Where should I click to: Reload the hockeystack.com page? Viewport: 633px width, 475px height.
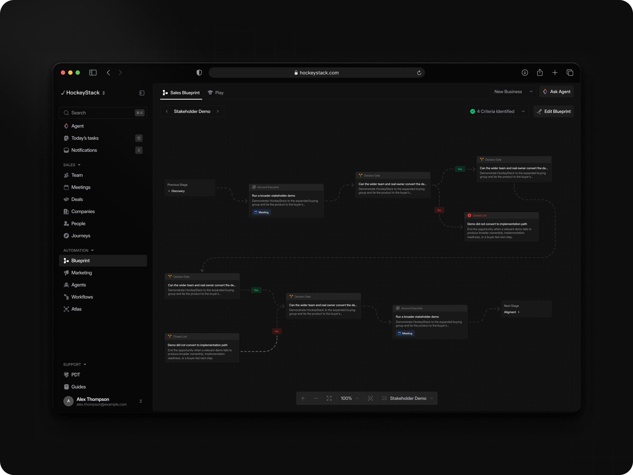(419, 73)
